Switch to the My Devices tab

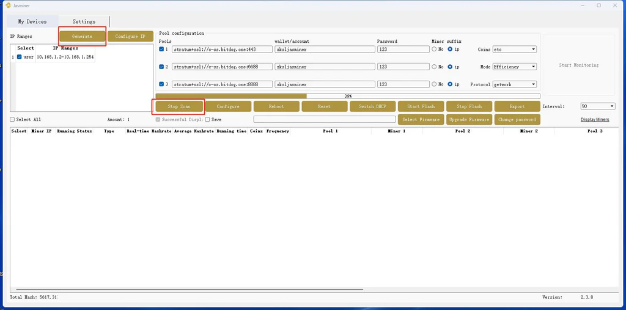pos(32,21)
